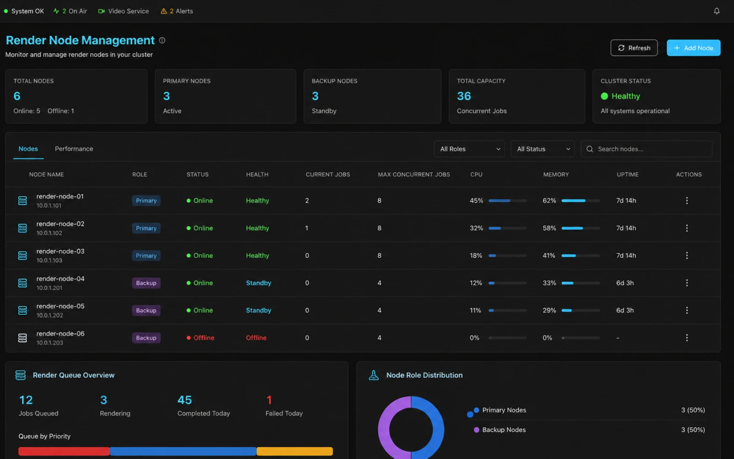
Task: Click the role distribution donut chart
Action: click(411, 428)
